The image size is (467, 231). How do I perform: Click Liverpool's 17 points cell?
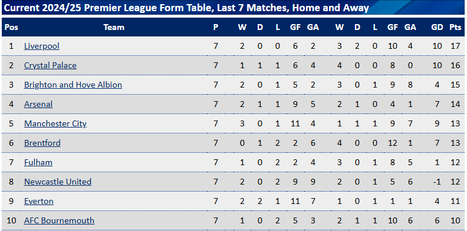click(455, 46)
